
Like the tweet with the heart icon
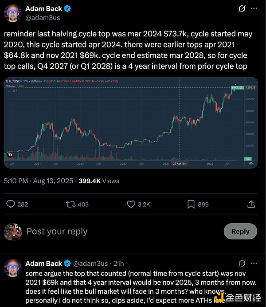click(131, 204)
